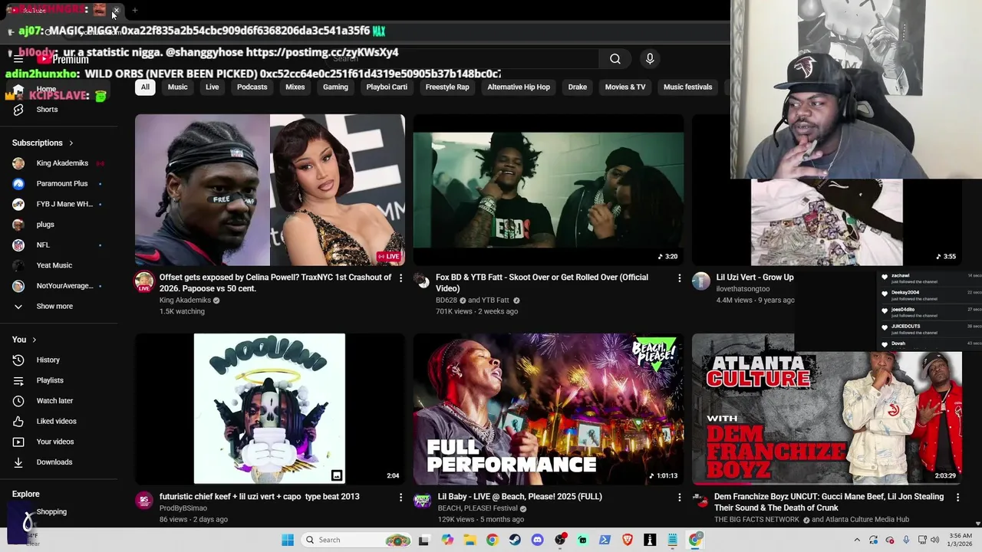Go to THE BIG FACTS NETWORK channel
This screenshot has height=552, width=982.
756,520
